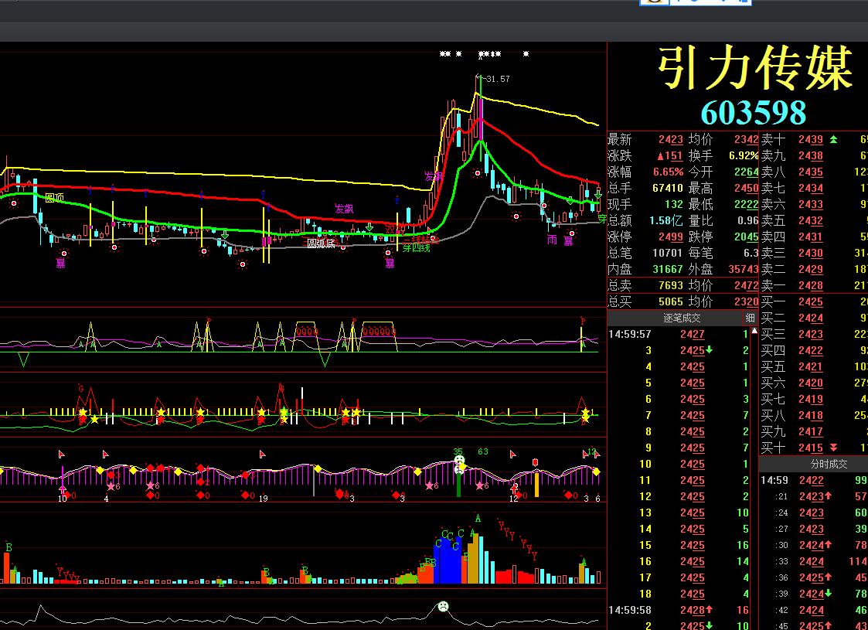This screenshot has width=868, height=630.
Task: Click the 卖十 2439 ask row
Action: coord(814,140)
